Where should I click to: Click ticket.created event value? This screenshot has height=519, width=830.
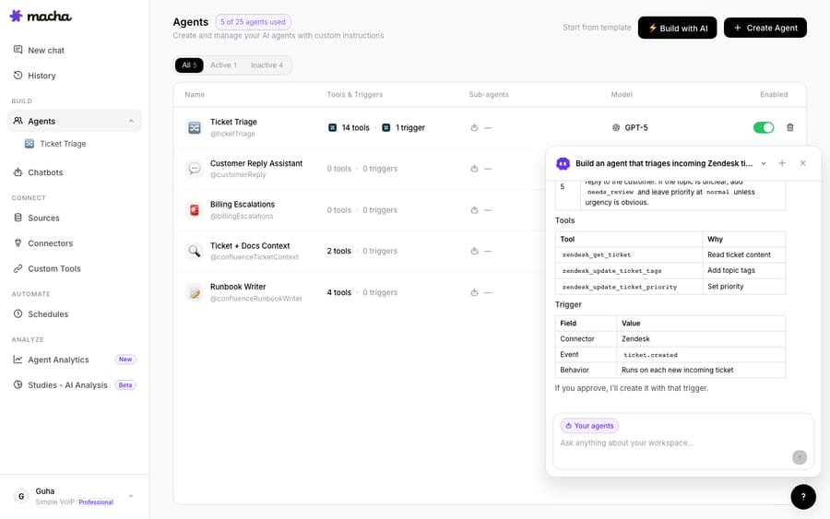point(650,355)
